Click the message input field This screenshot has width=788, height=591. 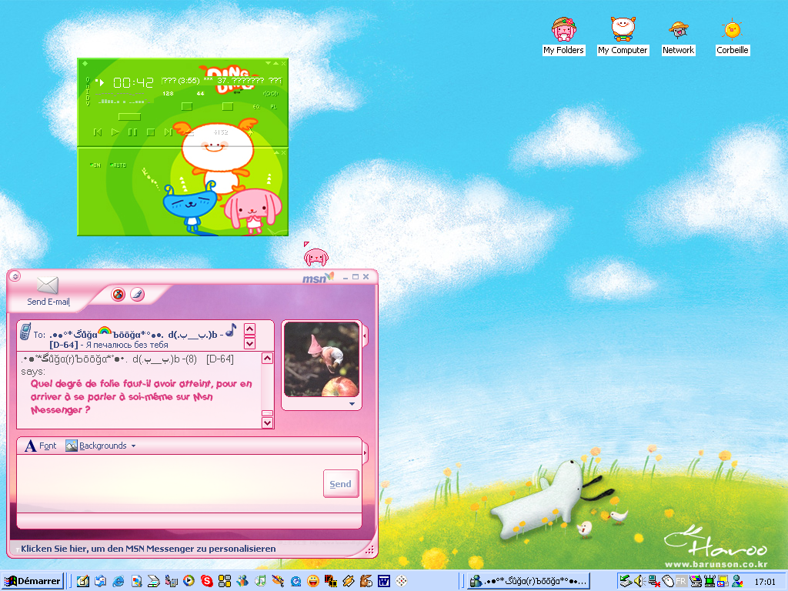170,483
